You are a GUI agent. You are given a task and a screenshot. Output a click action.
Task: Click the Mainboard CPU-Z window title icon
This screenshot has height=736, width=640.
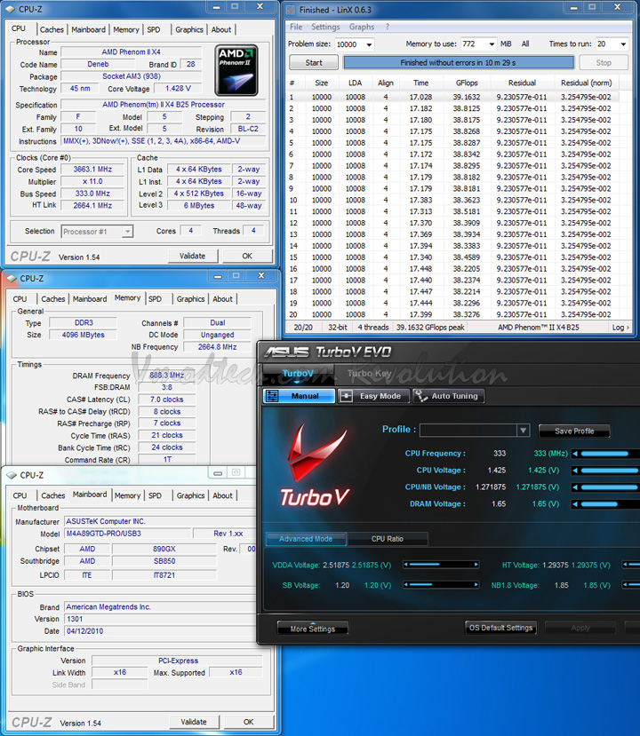click(12, 476)
